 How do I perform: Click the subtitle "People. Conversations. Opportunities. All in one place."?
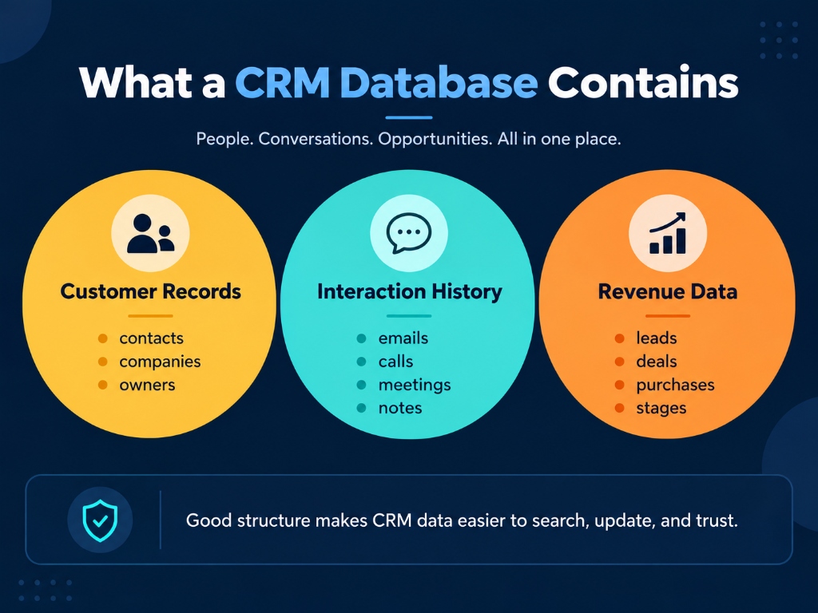[408, 139]
